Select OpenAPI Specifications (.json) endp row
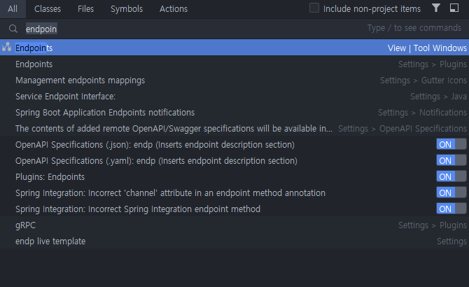Viewport: 469px width, 287px height. click(234, 144)
